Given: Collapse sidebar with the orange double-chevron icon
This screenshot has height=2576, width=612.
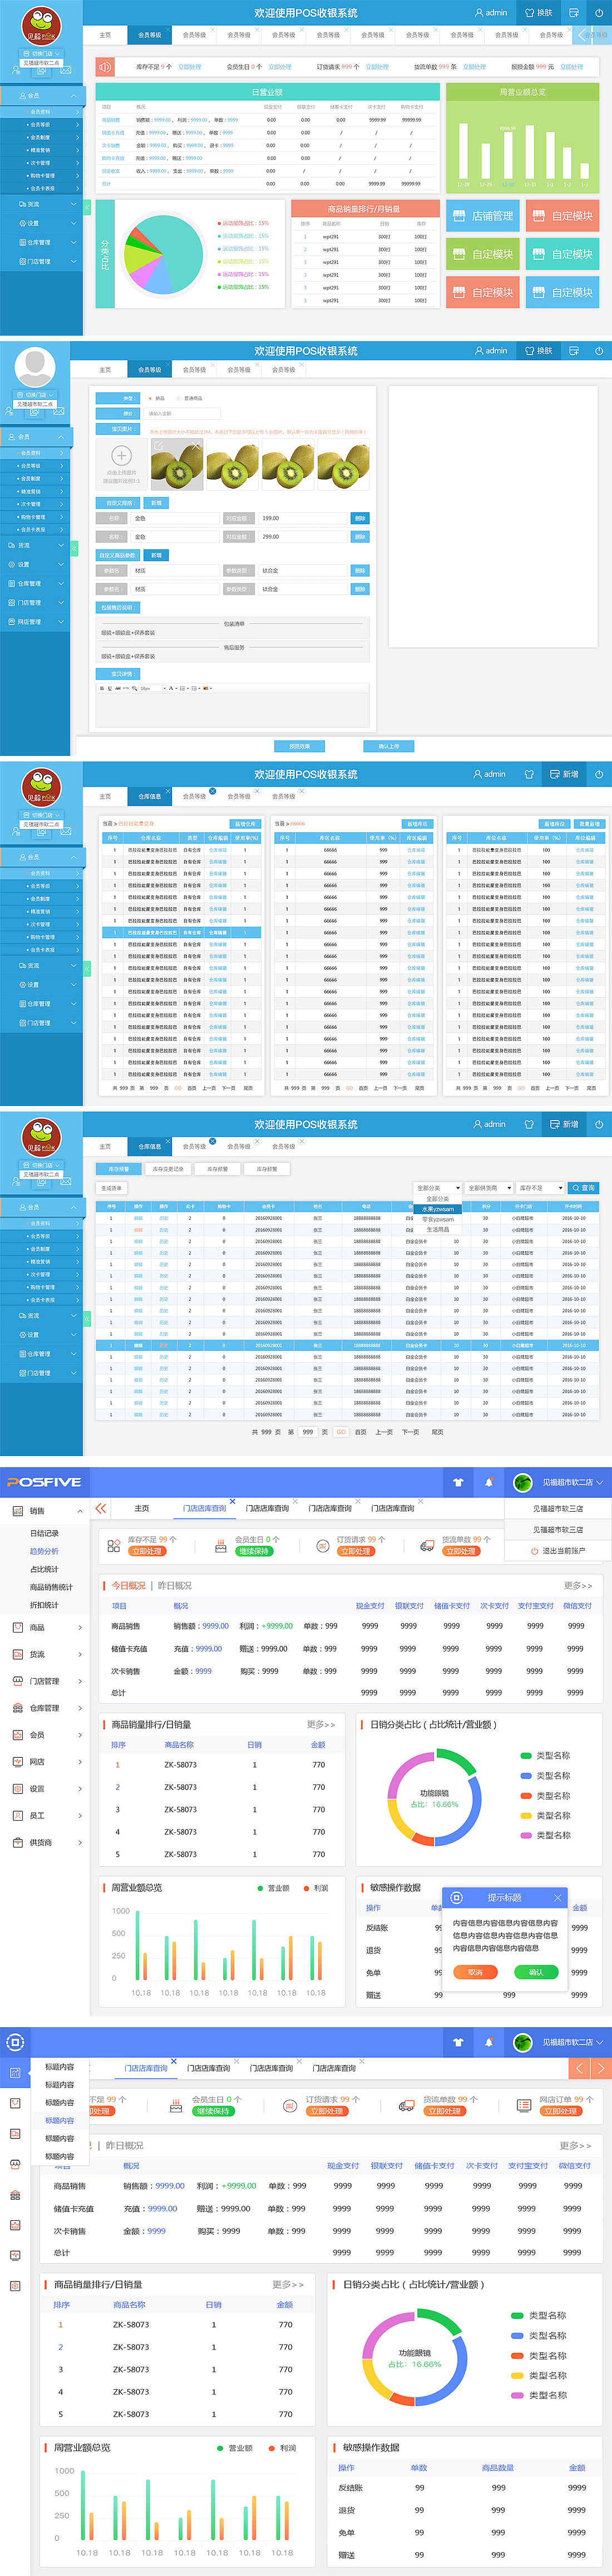Looking at the screenshot, I should [x=100, y=1508].
